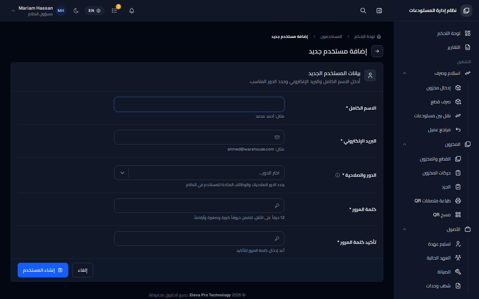Toggle sidebar collapse panel icon
Viewport: 479px width, 299px height.
(379, 11)
